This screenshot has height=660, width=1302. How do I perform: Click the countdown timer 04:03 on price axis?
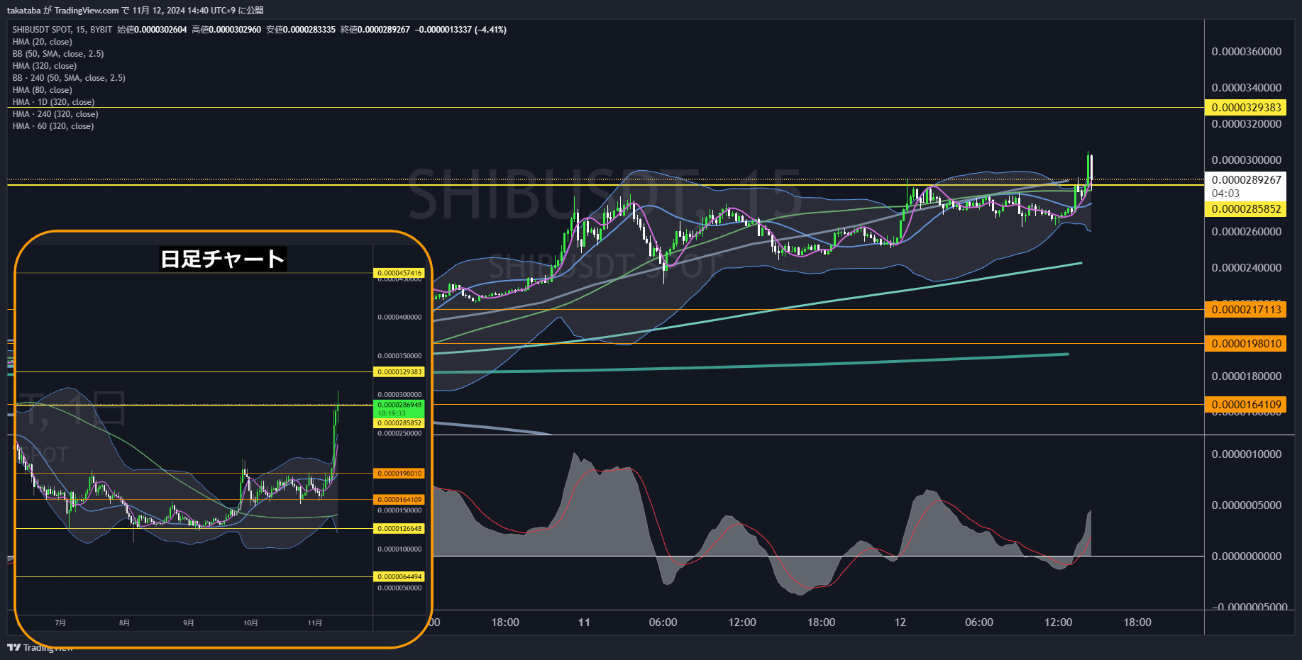1225,194
